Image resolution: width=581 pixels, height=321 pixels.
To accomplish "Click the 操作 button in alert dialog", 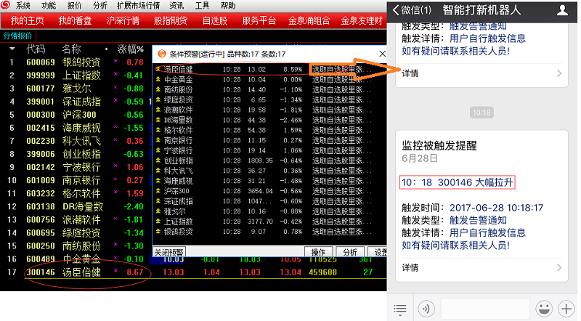I will 318,253.
